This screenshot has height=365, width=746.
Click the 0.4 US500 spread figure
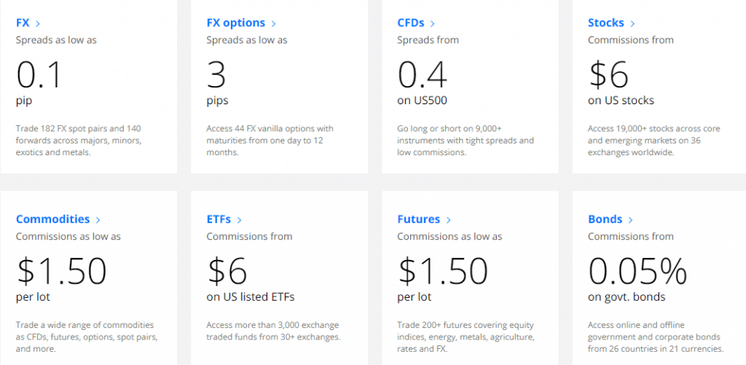[423, 74]
